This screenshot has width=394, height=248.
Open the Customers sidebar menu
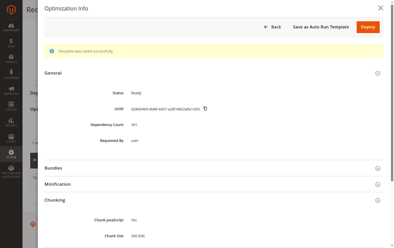coord(11,75)
